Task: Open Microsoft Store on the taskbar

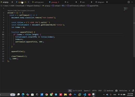Action: tap(32, 95)
